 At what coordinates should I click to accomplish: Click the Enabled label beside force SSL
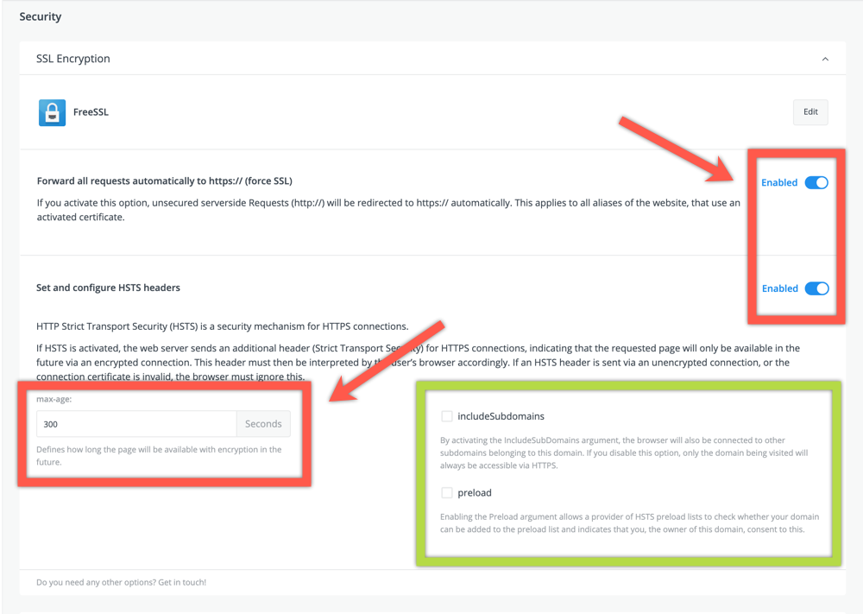779,183
